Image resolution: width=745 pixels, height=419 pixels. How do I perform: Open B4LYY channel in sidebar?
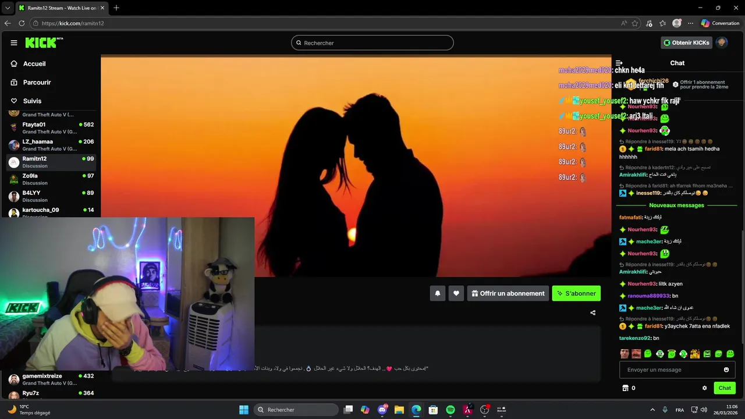(x=51, y=196)
